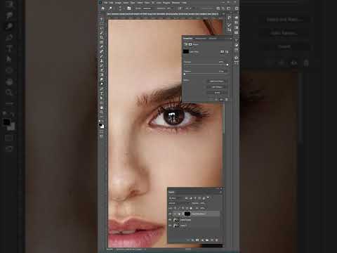Click the pixel mask icon in Properties
The width and height of the screenshot is (337, 253).
(222, 51)
